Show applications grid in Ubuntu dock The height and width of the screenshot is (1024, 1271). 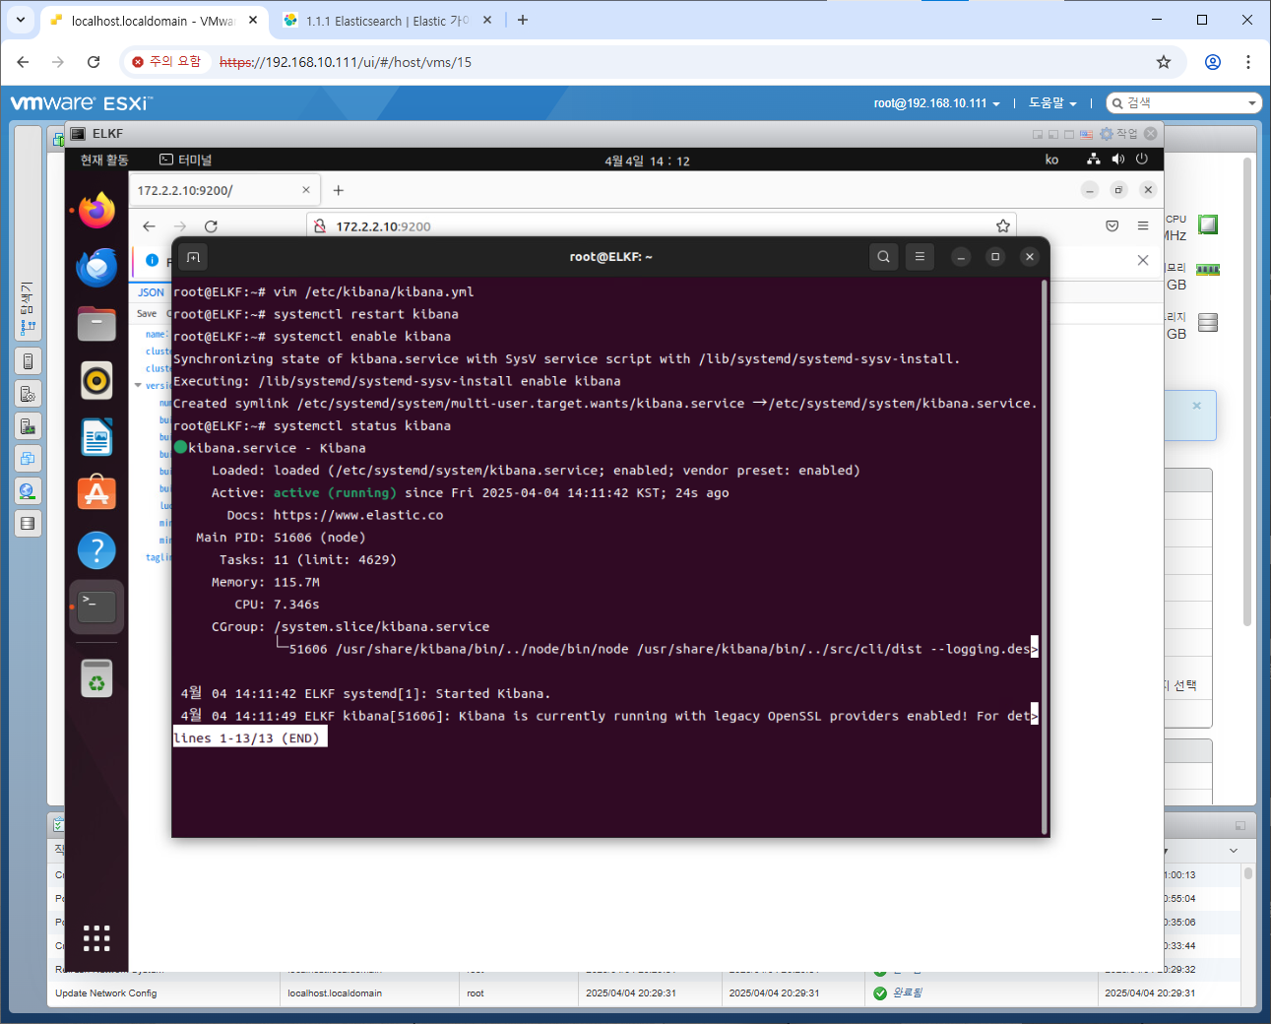[x=96, y=937]
